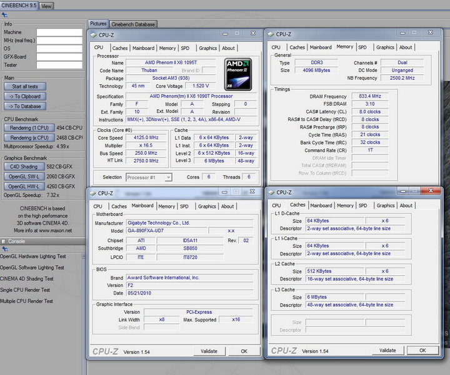450x375 pixels.
Task: Click the pin icon under the Console header
Action: click(4, 248)
